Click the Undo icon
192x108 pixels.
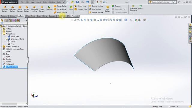pos(87,2)
